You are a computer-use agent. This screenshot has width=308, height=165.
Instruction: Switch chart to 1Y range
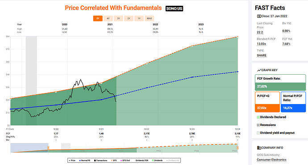[x=139, y=18]
